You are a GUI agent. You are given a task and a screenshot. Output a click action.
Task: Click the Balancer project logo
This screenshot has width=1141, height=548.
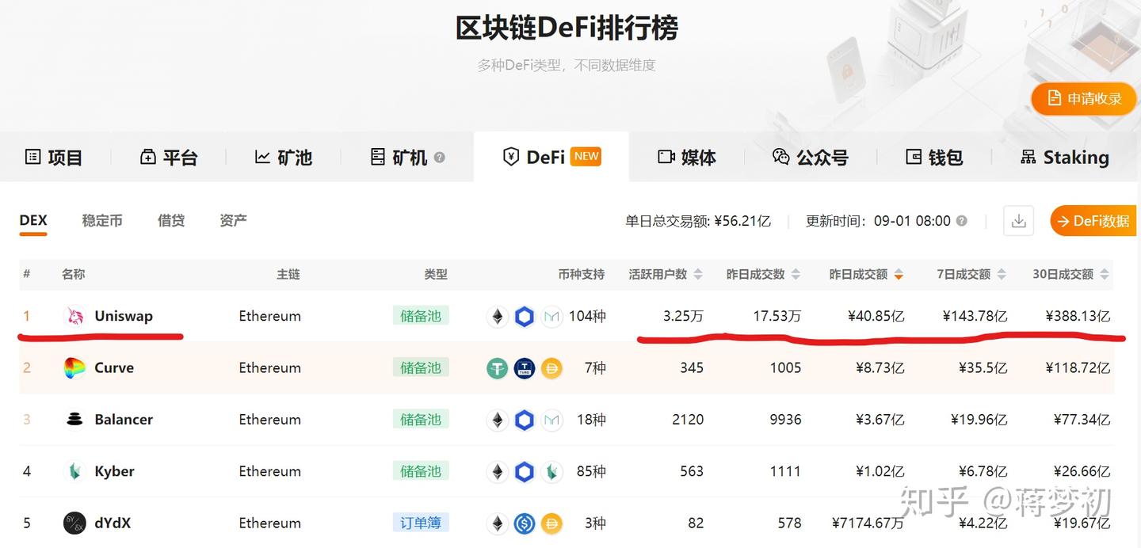74,419
